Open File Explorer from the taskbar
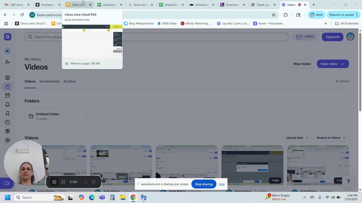 coord(123,197)
